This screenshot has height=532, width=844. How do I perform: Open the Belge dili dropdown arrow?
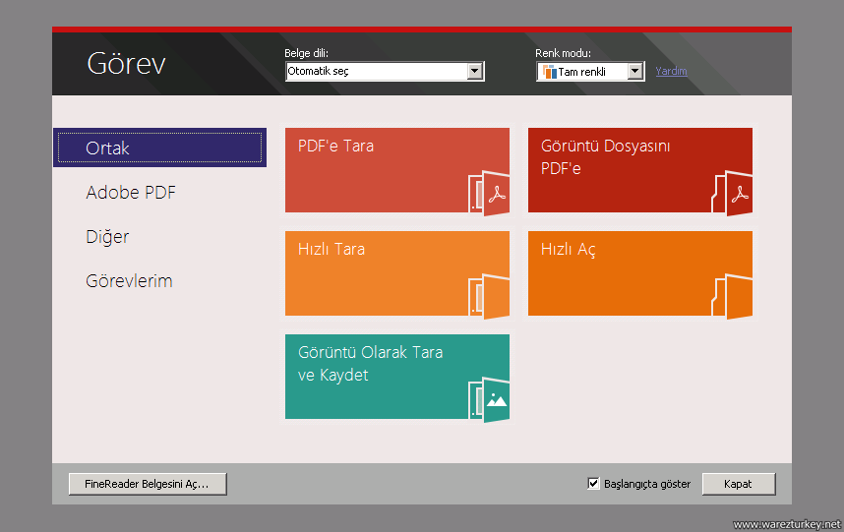point(474,71)
